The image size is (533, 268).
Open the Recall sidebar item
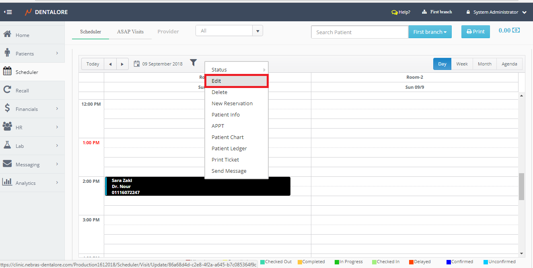point(22,90)
